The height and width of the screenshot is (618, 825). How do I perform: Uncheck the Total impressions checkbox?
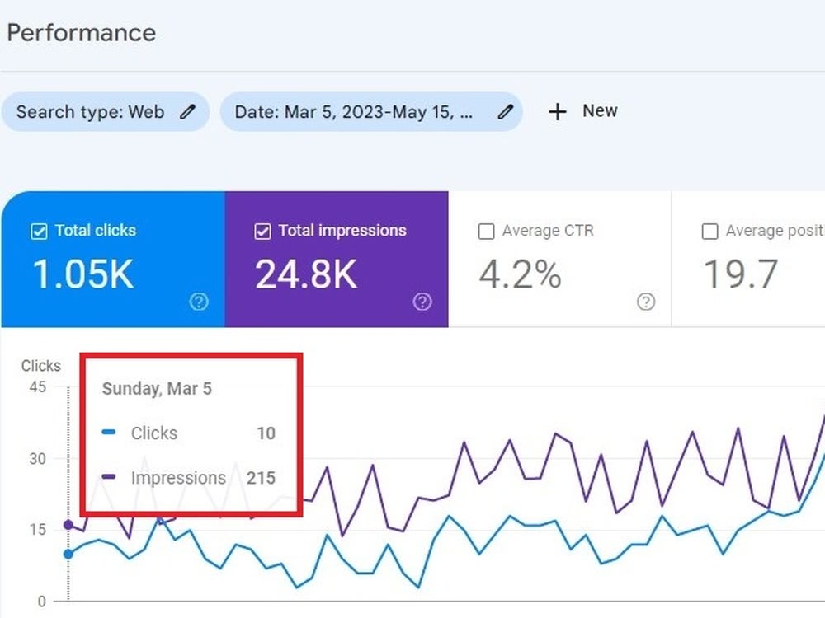point(262,232)
